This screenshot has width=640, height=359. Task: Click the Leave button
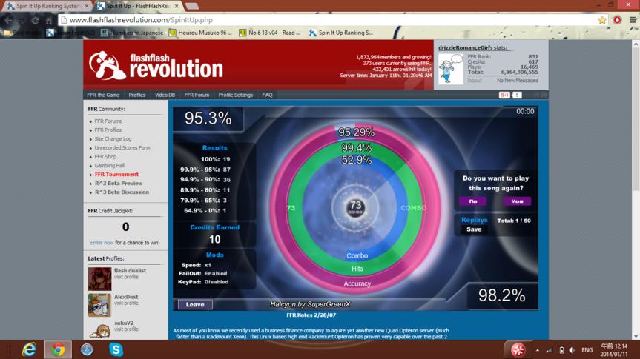(x=195, y=304)
